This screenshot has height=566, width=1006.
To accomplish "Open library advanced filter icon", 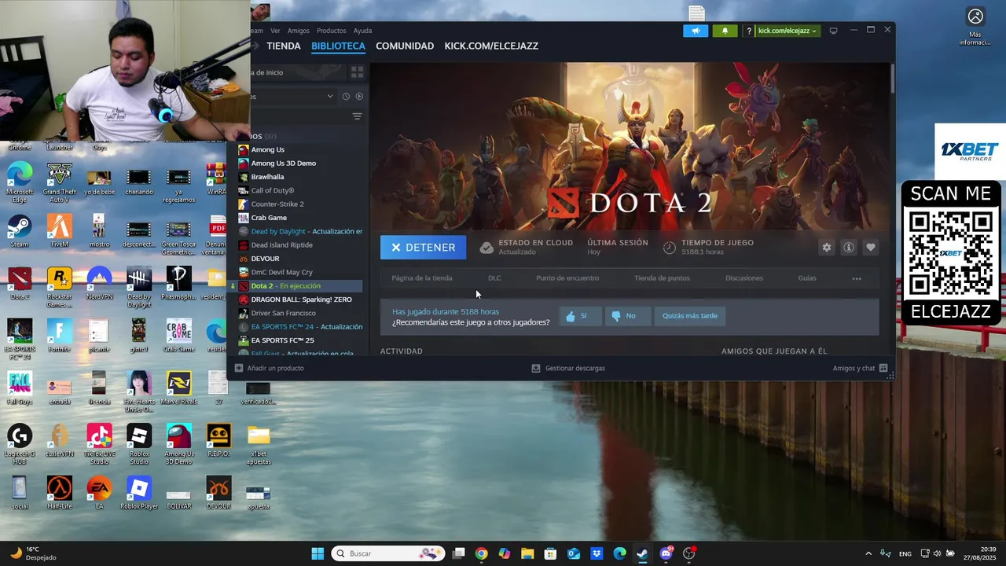I will click(357, 116).
